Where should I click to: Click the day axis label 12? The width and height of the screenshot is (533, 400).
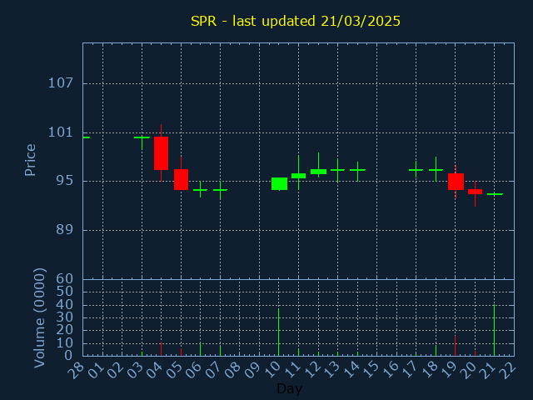click(x=312, y=370)
